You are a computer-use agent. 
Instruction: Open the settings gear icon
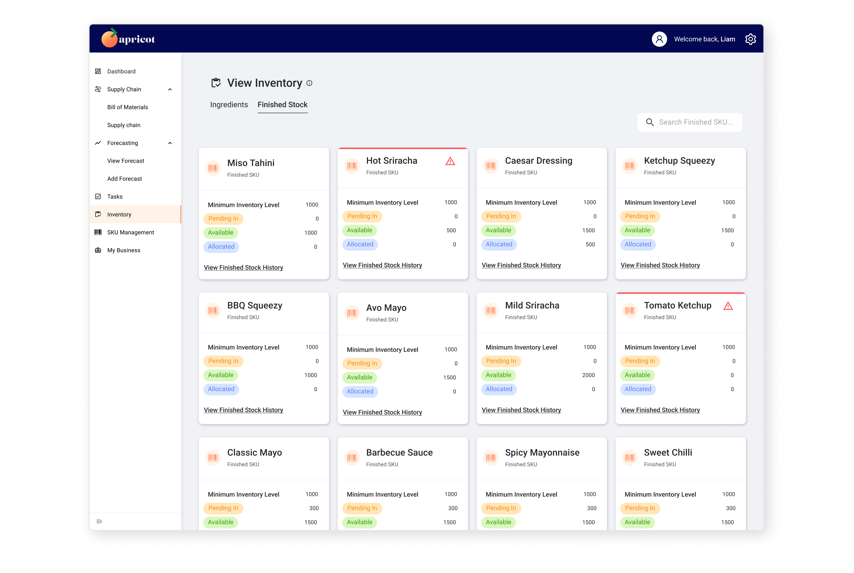pos(750,39)
